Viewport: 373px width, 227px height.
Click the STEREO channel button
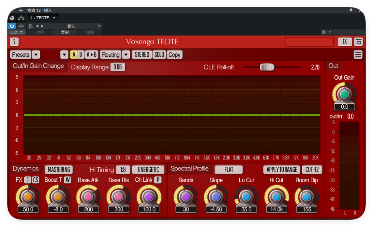coord(142,55)
